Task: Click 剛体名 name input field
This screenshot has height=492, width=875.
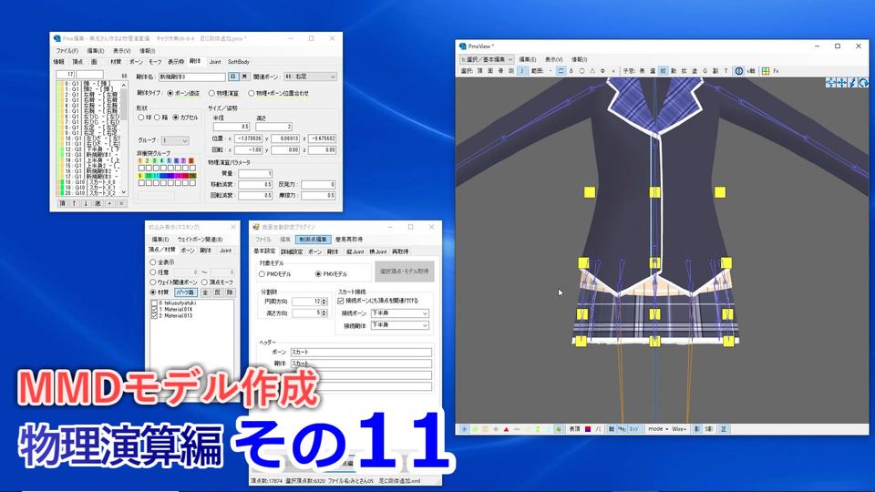Action: click(x=192, y=77)
